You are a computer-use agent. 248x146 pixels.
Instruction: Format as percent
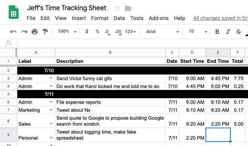tap(97, 32)
